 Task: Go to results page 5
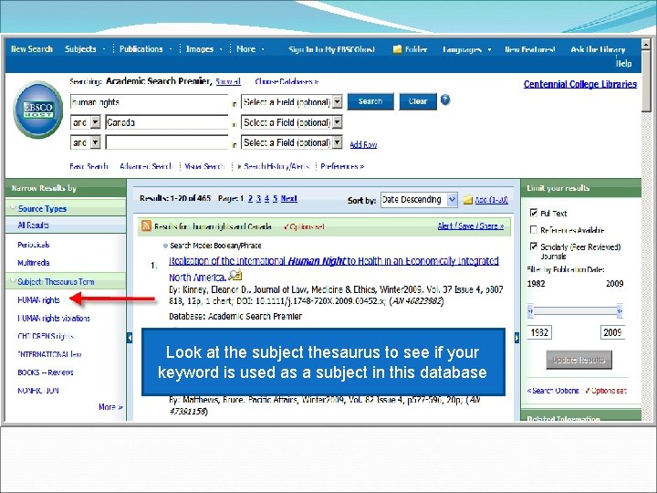276,198
